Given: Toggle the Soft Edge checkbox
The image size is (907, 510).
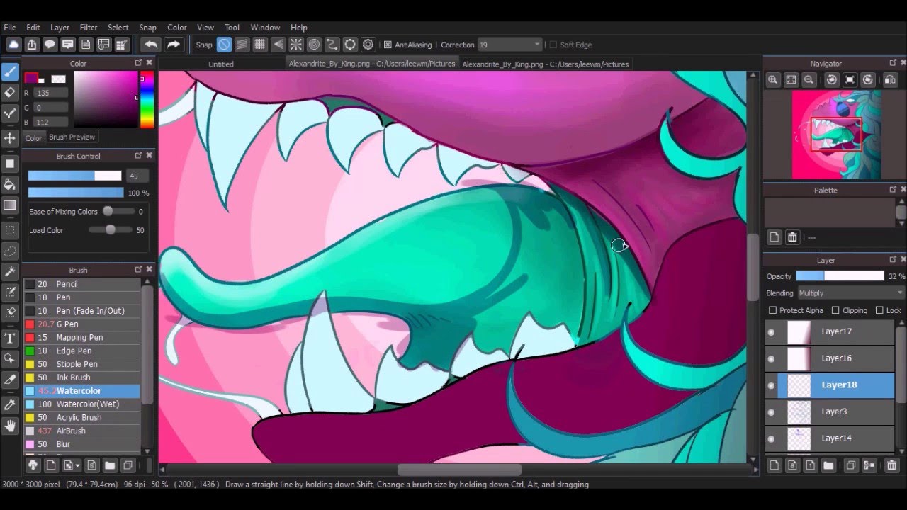Looking at the screenshot, I should click(x=553, y=45).
